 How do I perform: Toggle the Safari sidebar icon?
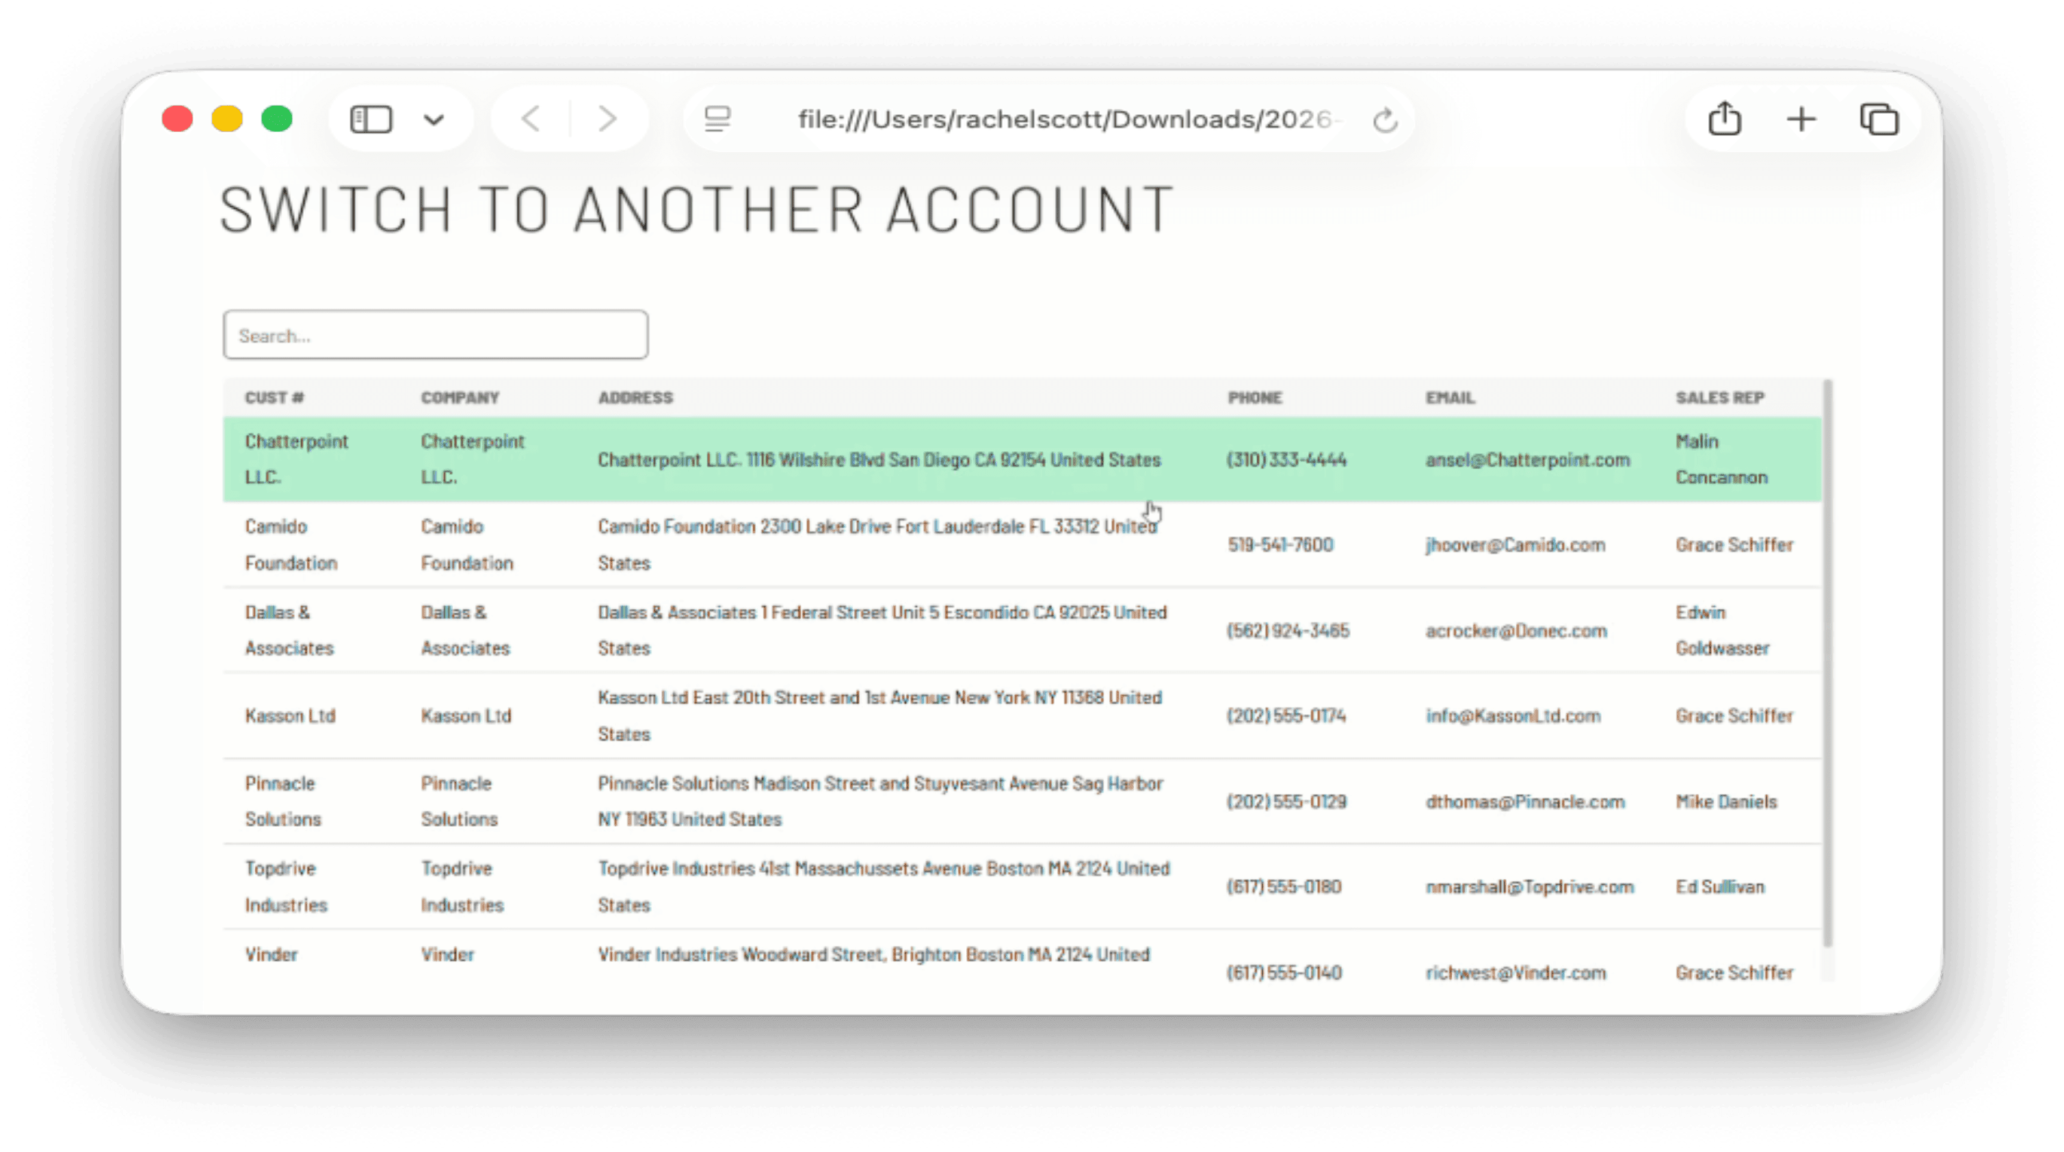371,120
